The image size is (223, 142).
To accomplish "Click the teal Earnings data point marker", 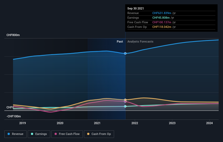I will click(125, 106).
